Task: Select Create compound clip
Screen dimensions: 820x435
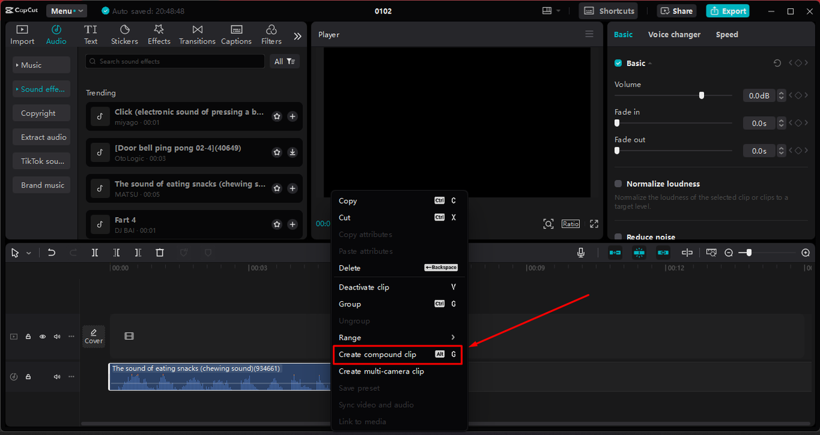Action: point(399,354)
